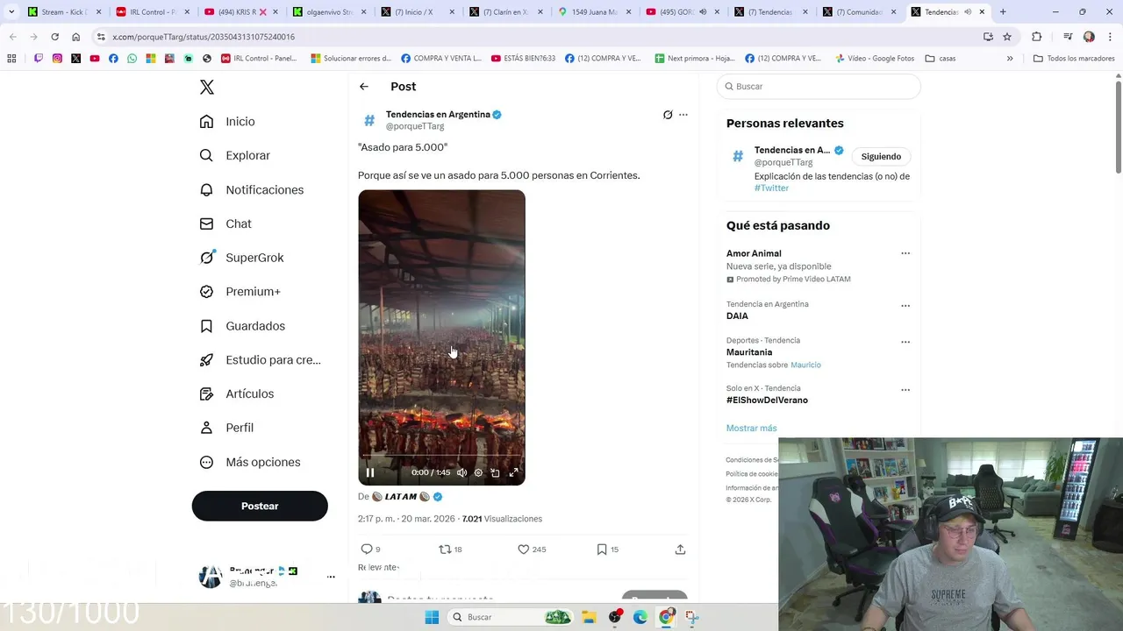The width and height of the screenshot is (1123, 631).
Task: Click the Mostrar más link
Action: pyautogui.click(x=751, y=428)
